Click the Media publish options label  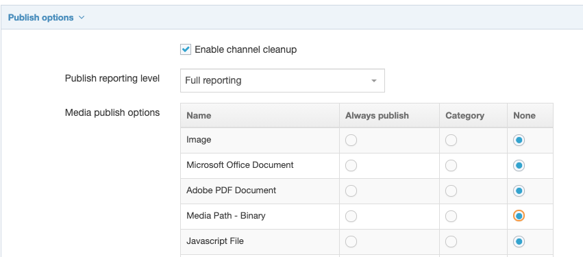(112, 112)
